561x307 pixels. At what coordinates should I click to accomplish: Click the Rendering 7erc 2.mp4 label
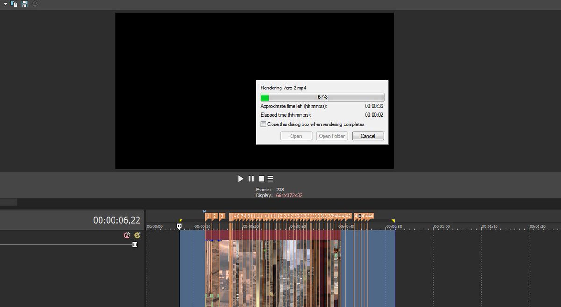click(x=283, y=88)
